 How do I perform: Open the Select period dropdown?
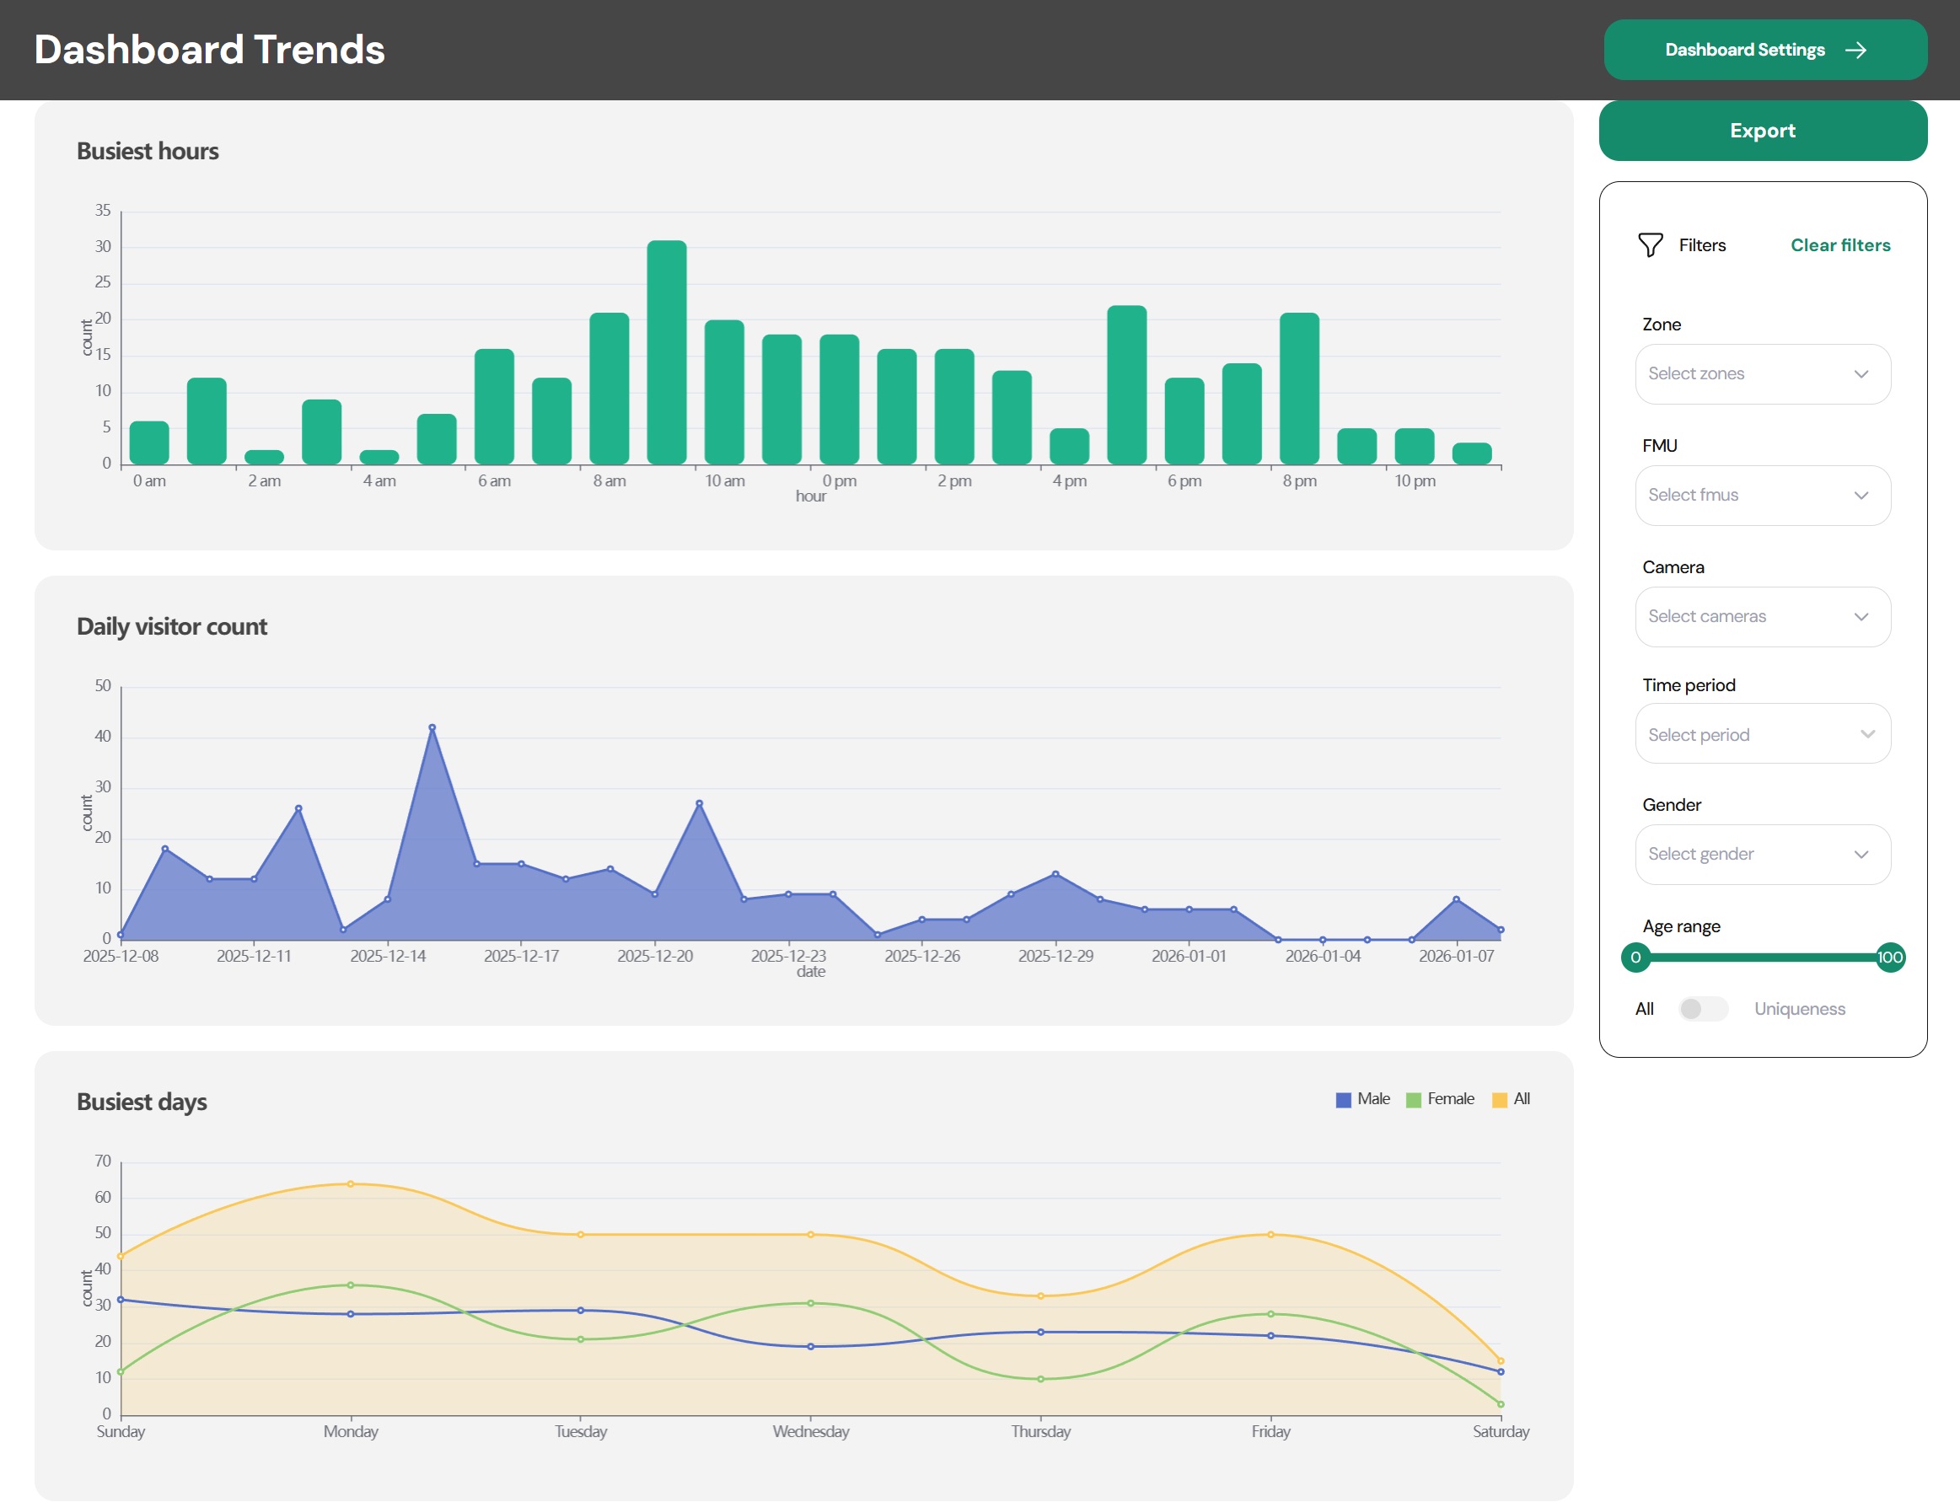point(1743,734)
